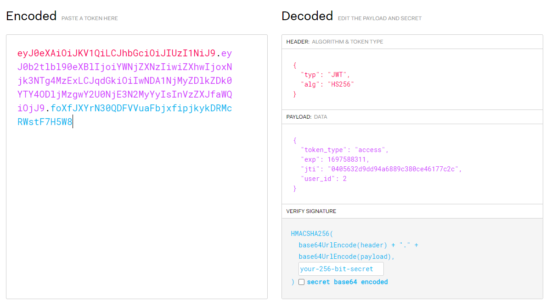551x306 pixels.
Task: Click the PAYLOAD: section label
Action: pos(298,117)
